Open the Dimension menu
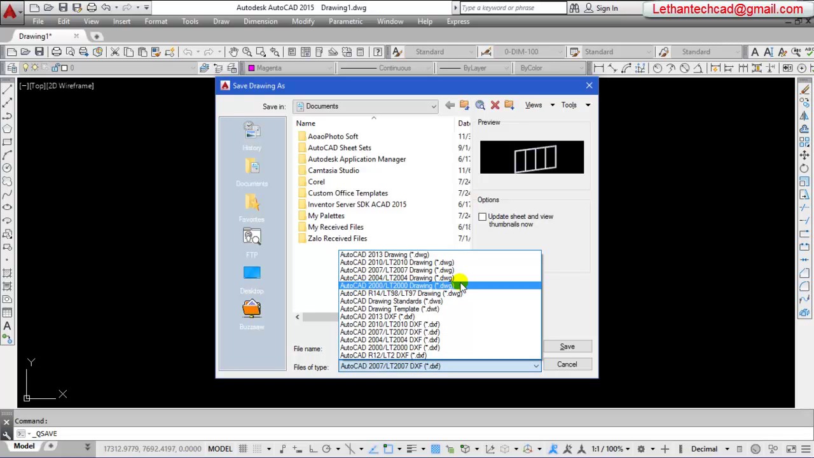The width and height of the screenshot is (814, 458). click(x=260, y=21)
